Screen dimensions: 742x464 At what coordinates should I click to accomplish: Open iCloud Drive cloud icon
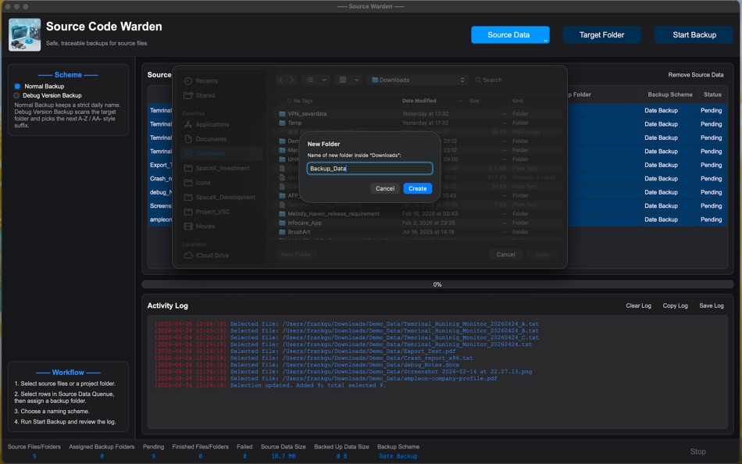188,255
